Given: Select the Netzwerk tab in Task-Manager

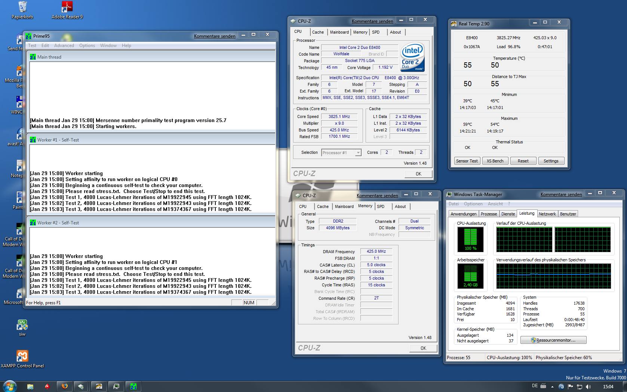Looking at the screenshot, I should click(x=547, y=214).
